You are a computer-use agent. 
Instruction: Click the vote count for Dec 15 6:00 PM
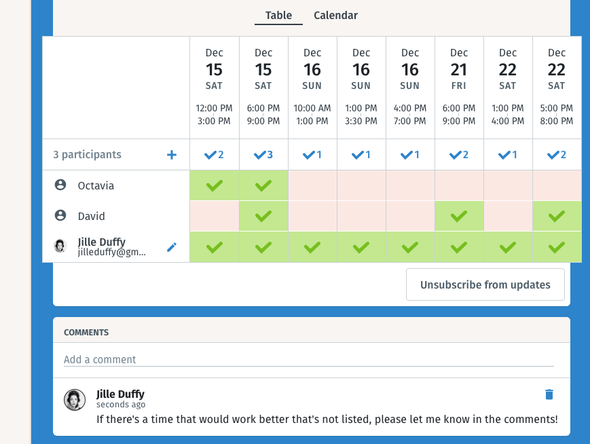pos(263,155)
